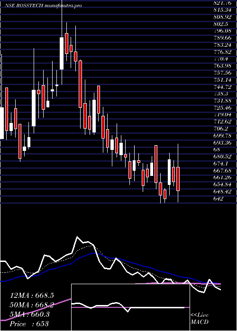237x331 pixels.
Task: Click the 789.66 price axis label
Action: coord(222,38)
